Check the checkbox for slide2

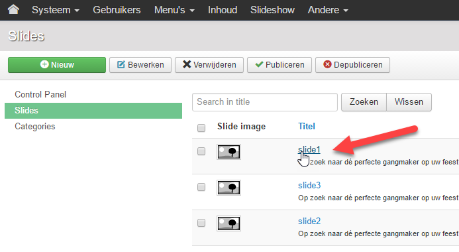(201, 223)
